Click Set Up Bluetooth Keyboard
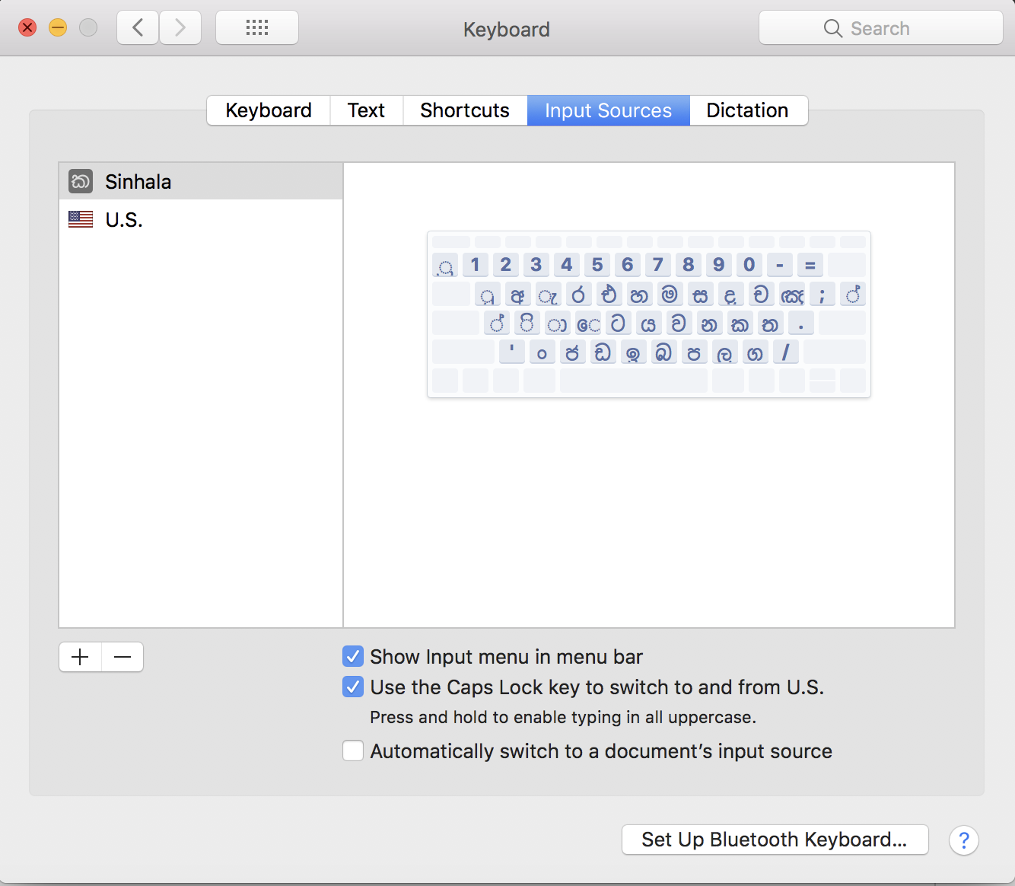The image size is (1015, 886). point(774,840)
